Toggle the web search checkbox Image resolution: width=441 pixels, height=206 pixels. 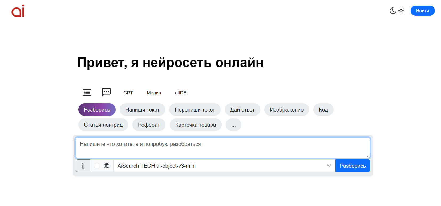coord(97,166)
